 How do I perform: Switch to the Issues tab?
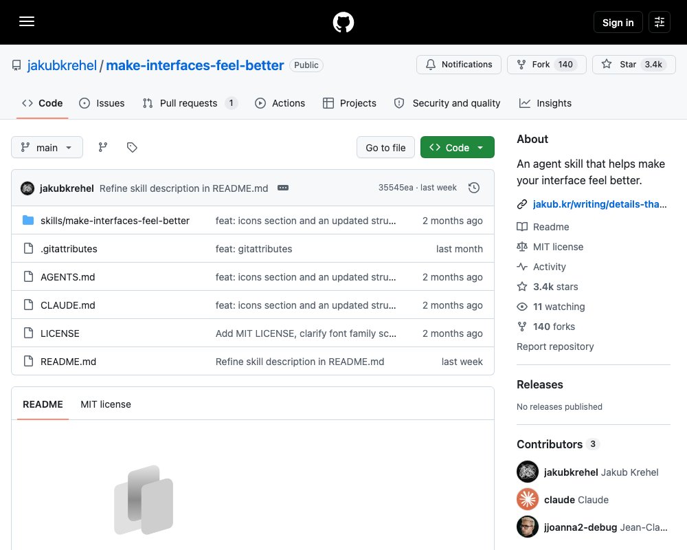[x=102, y=103]
